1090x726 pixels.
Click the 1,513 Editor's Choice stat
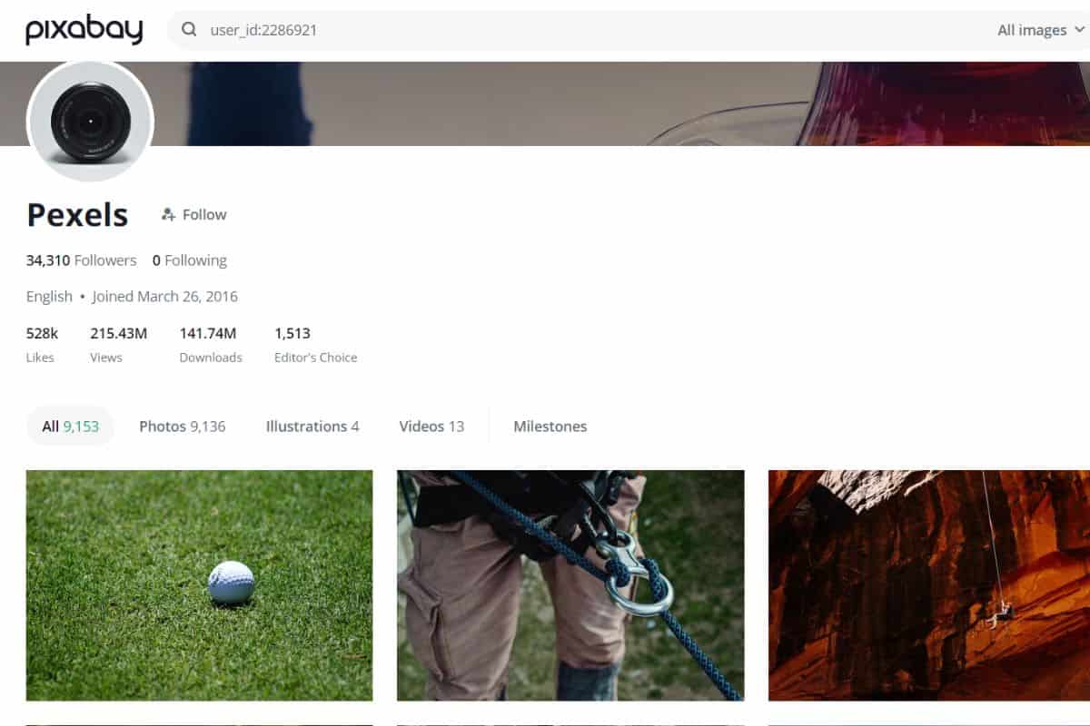316,344
